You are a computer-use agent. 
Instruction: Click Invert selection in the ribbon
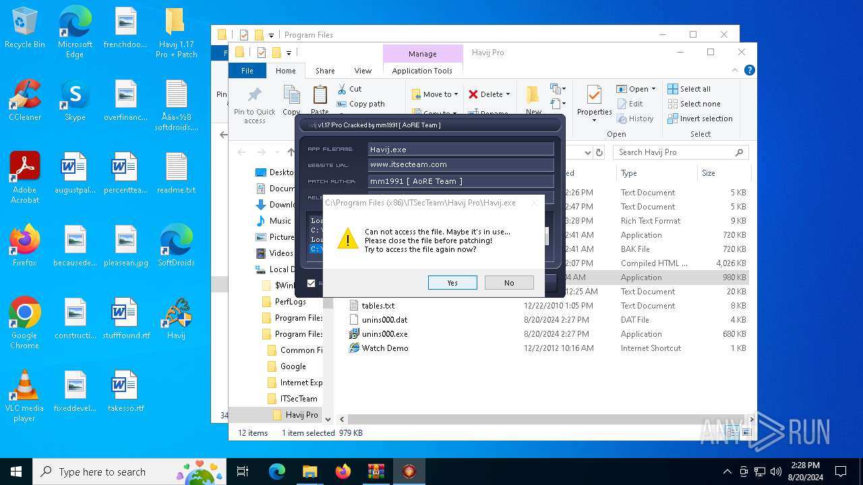700,119
